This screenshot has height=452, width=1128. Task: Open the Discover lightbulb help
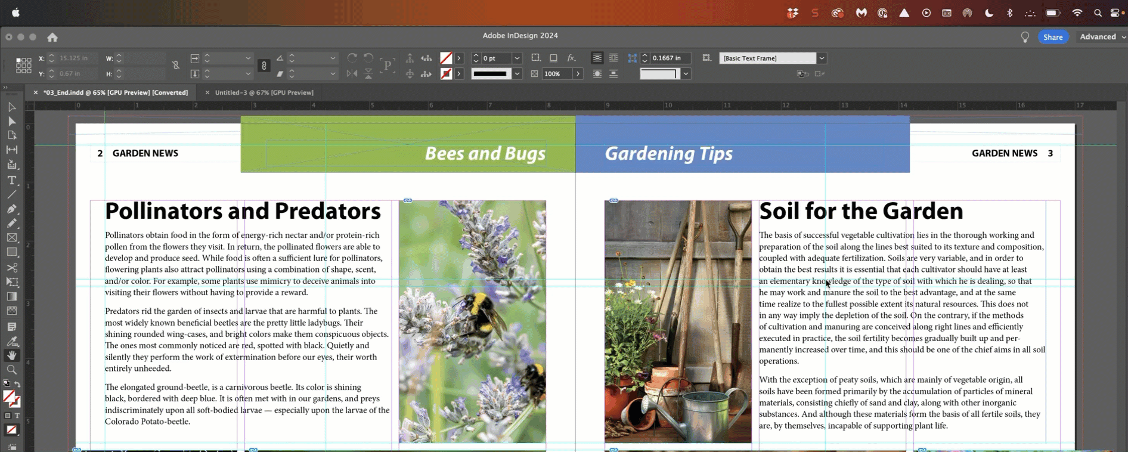[x=1025, y=37]
